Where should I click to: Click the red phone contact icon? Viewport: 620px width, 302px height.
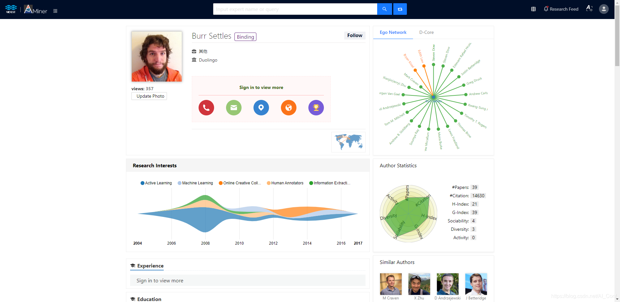(x=206, y=108)
